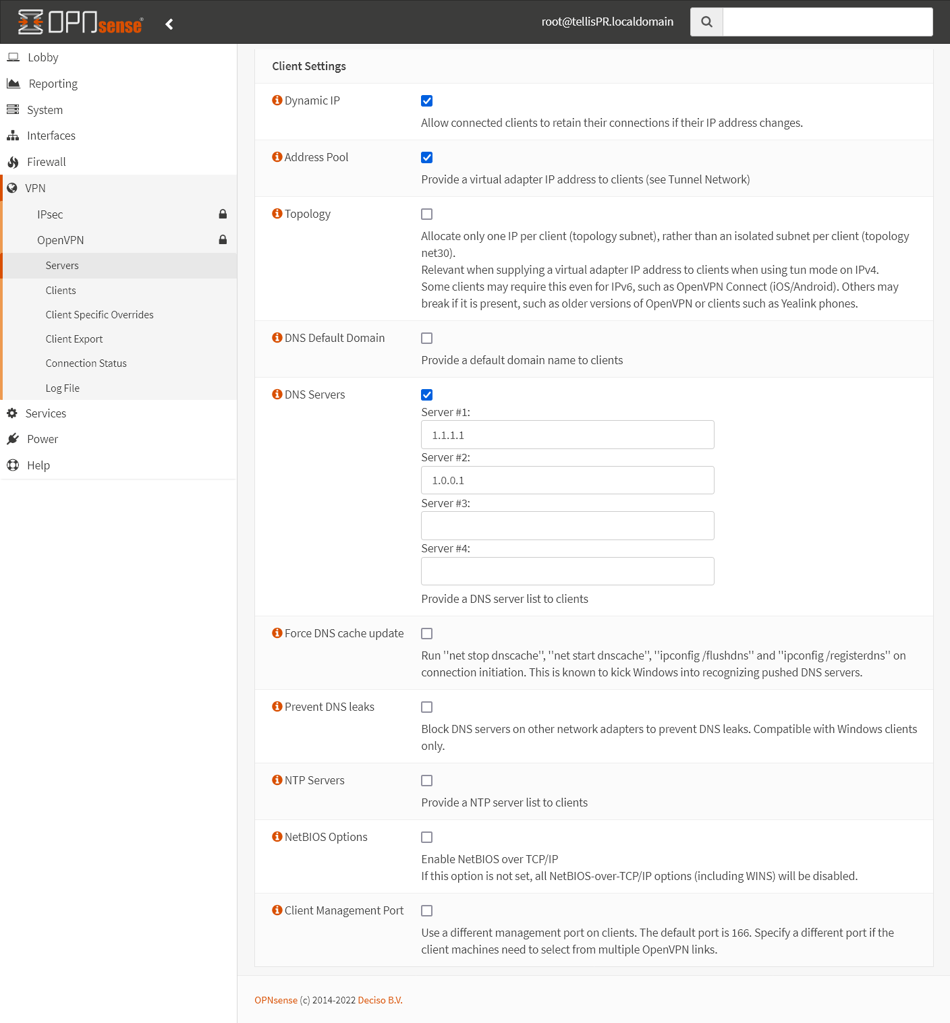Viewport: 950px width, 1023px height.
Task: Collapse the VPN section in the sidebar
Action: coord(36,187)
